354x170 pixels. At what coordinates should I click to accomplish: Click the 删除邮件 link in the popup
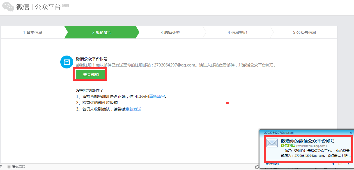tap(273, 164)
